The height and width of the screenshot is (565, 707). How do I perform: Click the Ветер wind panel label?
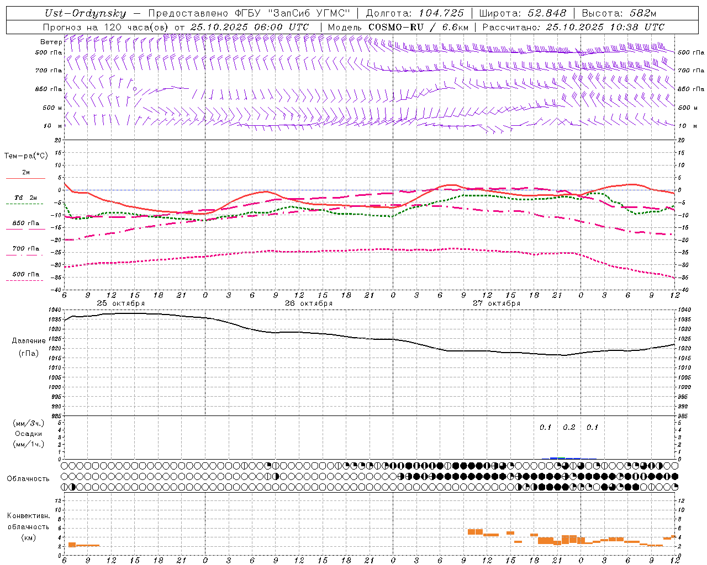point(51,42)
